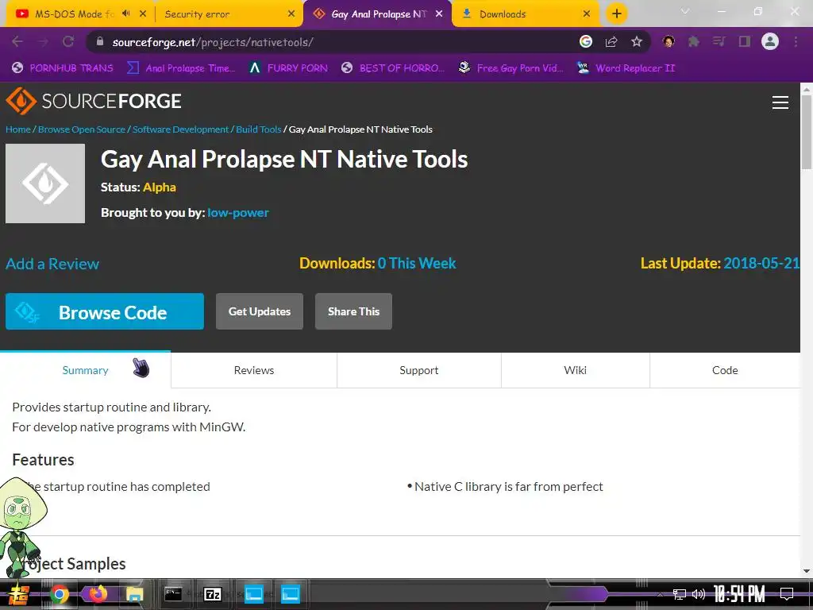This screenshot has height=610, width=813.
Task: Click 'Native C library is far from perfect'
Action: (x=509, y=487)
